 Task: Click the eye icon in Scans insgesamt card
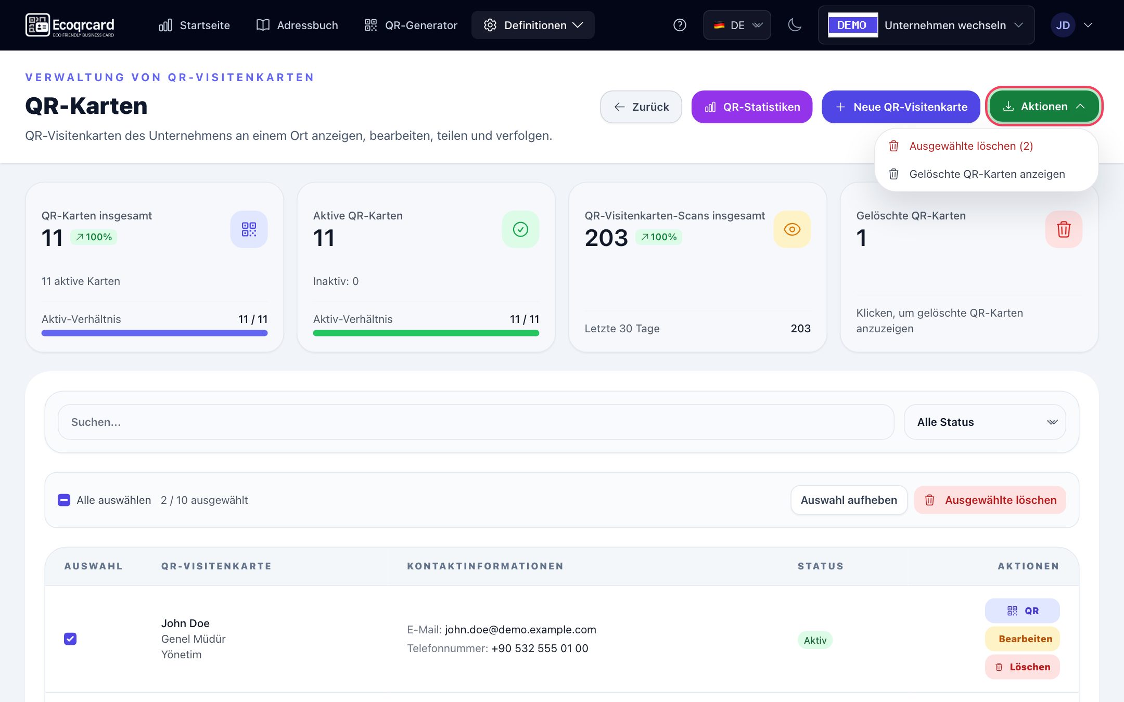792,229
